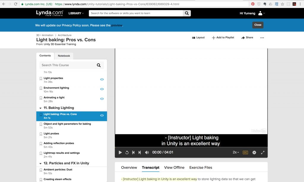The image size is (304, 182).
Task: Bookmark Creating steam effects video
Action: (41, 180)
